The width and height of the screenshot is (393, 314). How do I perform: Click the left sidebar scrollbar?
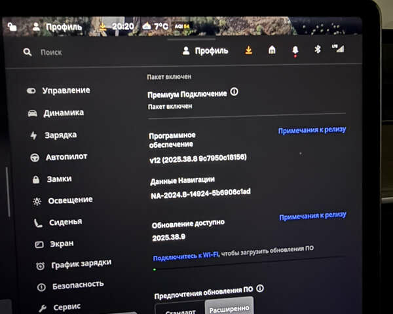click(8, 192)
